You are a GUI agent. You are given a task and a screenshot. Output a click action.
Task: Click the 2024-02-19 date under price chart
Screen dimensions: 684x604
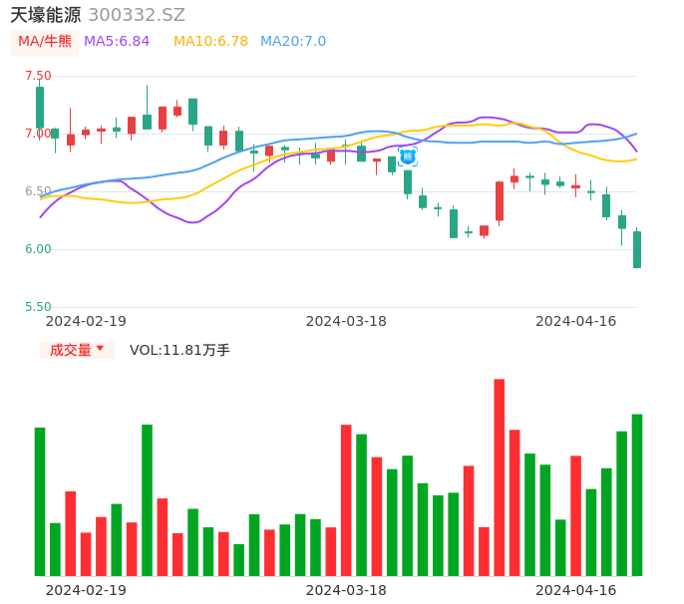(86, 321)
